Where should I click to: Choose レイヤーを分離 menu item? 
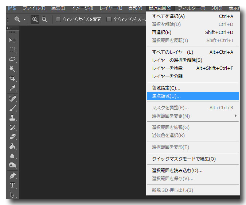point(193,76)
